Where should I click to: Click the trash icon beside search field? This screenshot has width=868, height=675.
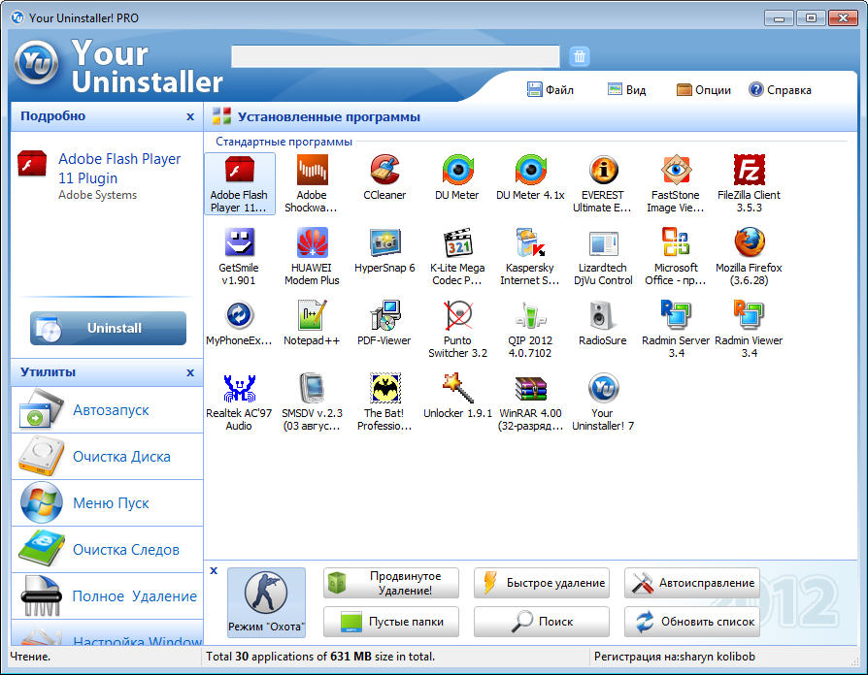click(580, 56)
